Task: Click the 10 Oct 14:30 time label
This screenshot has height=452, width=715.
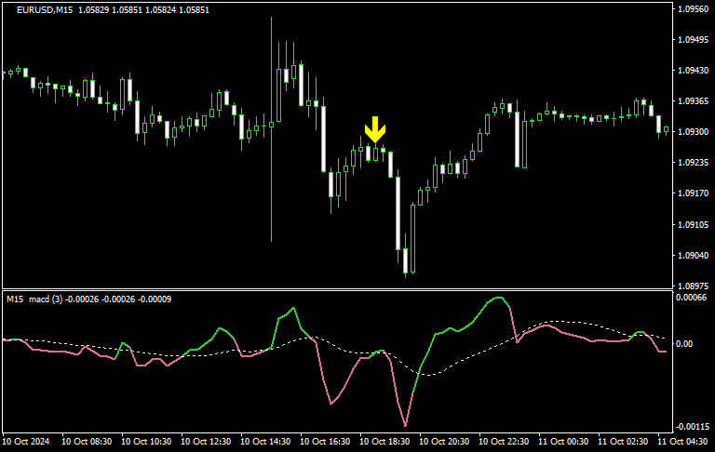Action: pos(267,442)
